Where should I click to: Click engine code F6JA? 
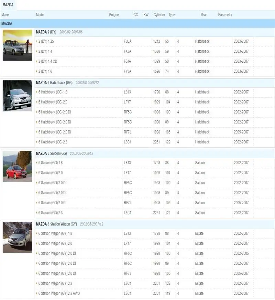pyautogui.click(x=128, y=61)
